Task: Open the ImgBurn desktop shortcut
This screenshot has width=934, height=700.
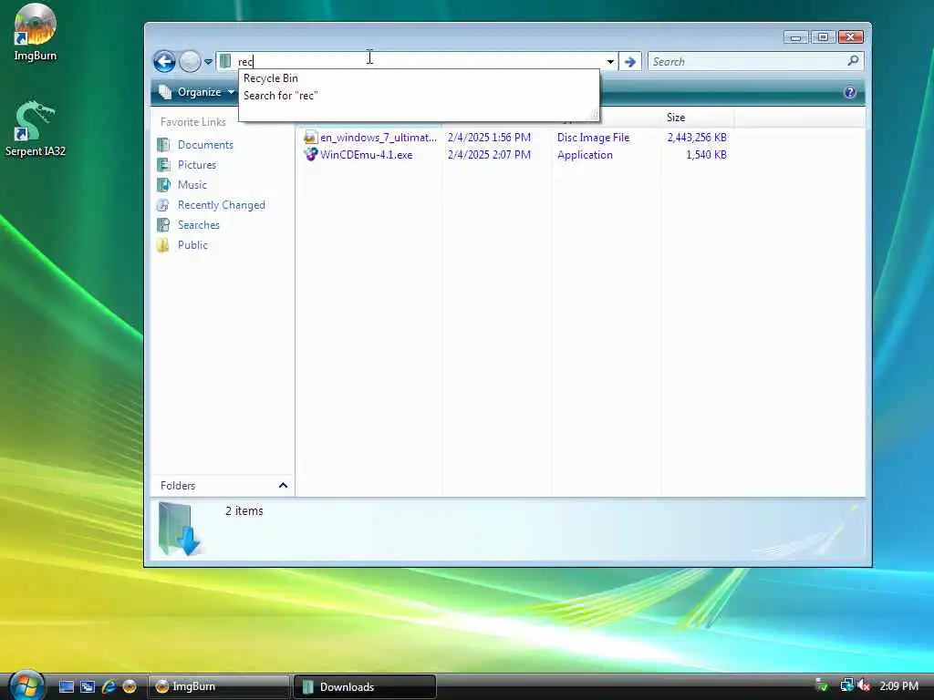Action: click(x=35, y=33)
